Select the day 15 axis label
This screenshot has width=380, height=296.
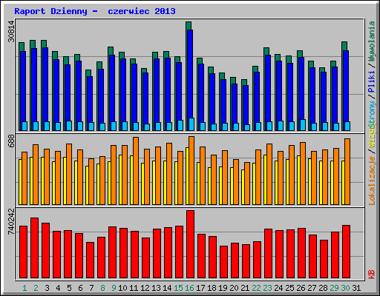pyautogui.click(x=178, y=288)
